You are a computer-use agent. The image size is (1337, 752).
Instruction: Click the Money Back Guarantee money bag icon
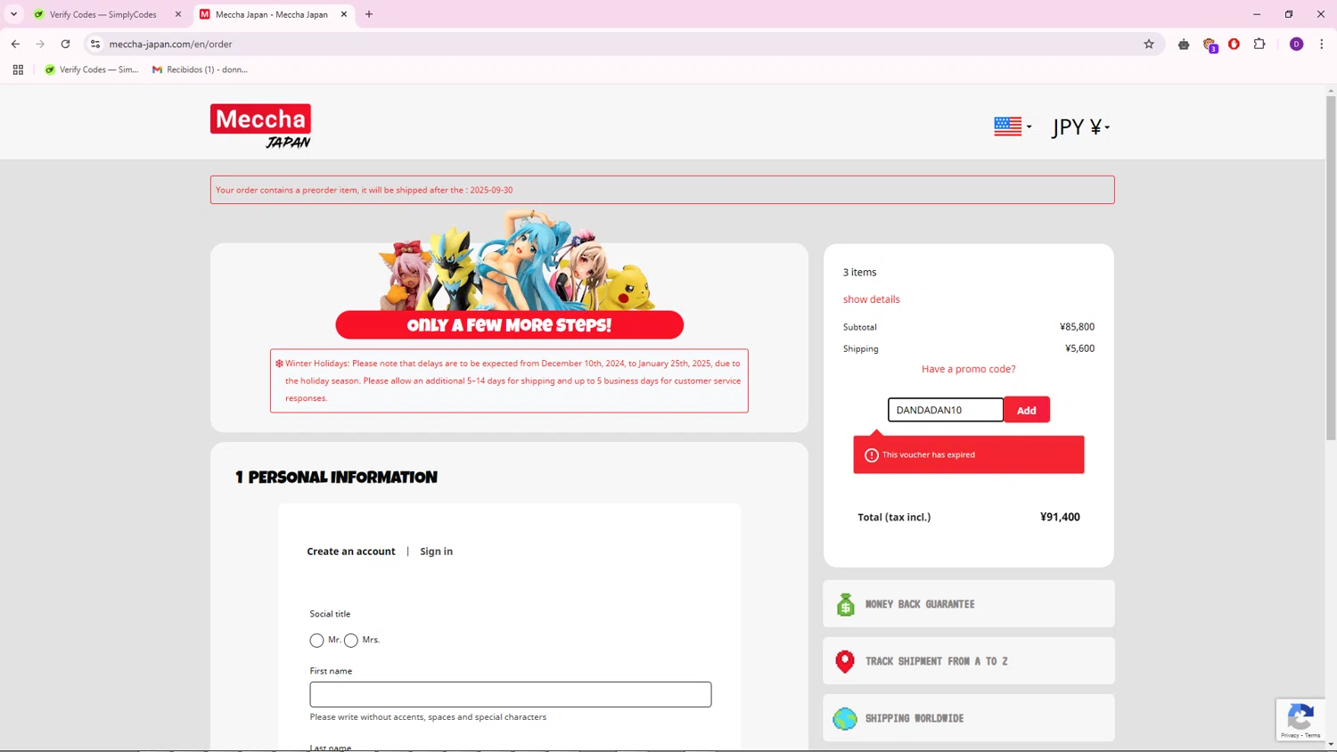(845, 605)
